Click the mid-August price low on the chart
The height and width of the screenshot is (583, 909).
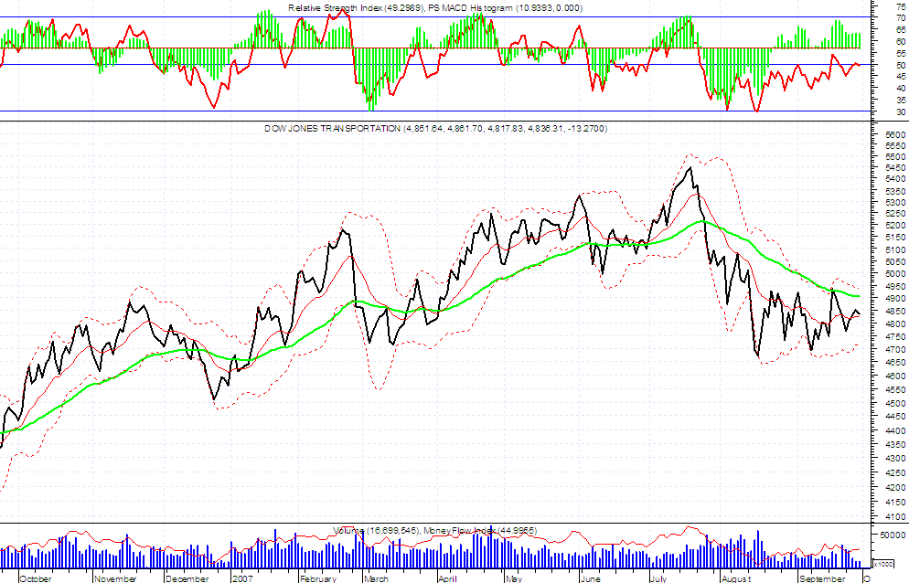758,355
